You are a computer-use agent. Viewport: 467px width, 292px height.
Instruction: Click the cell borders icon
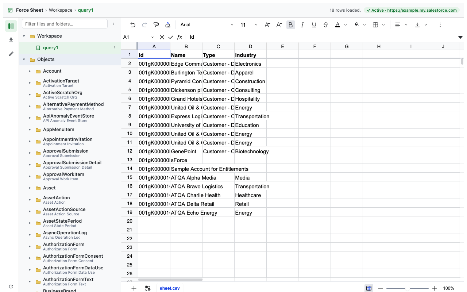(375, 25)
